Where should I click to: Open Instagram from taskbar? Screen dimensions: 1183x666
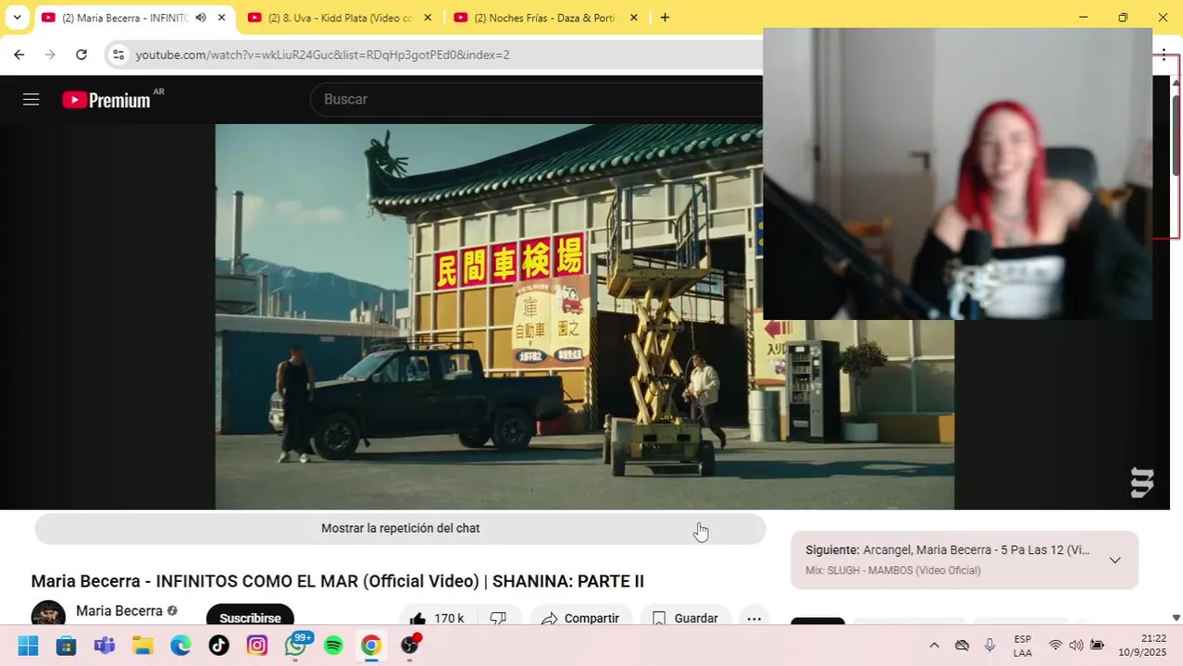(x=256, y=646)
